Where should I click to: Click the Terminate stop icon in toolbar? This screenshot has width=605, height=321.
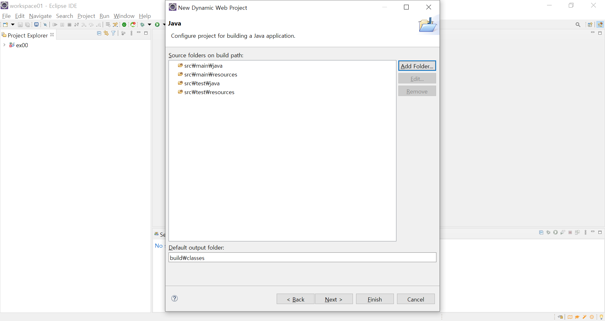pyautogui.click(x=69, y=25)
